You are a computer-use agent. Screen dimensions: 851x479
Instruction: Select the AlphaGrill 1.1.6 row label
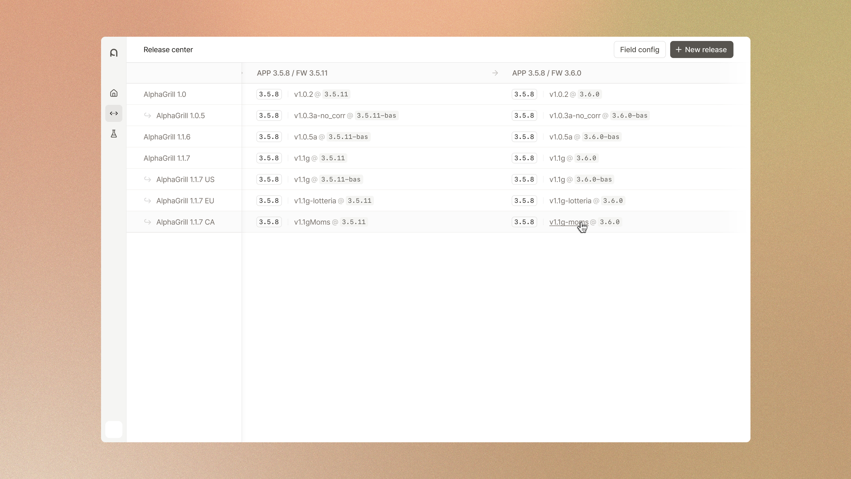click(x=167, y=137)
